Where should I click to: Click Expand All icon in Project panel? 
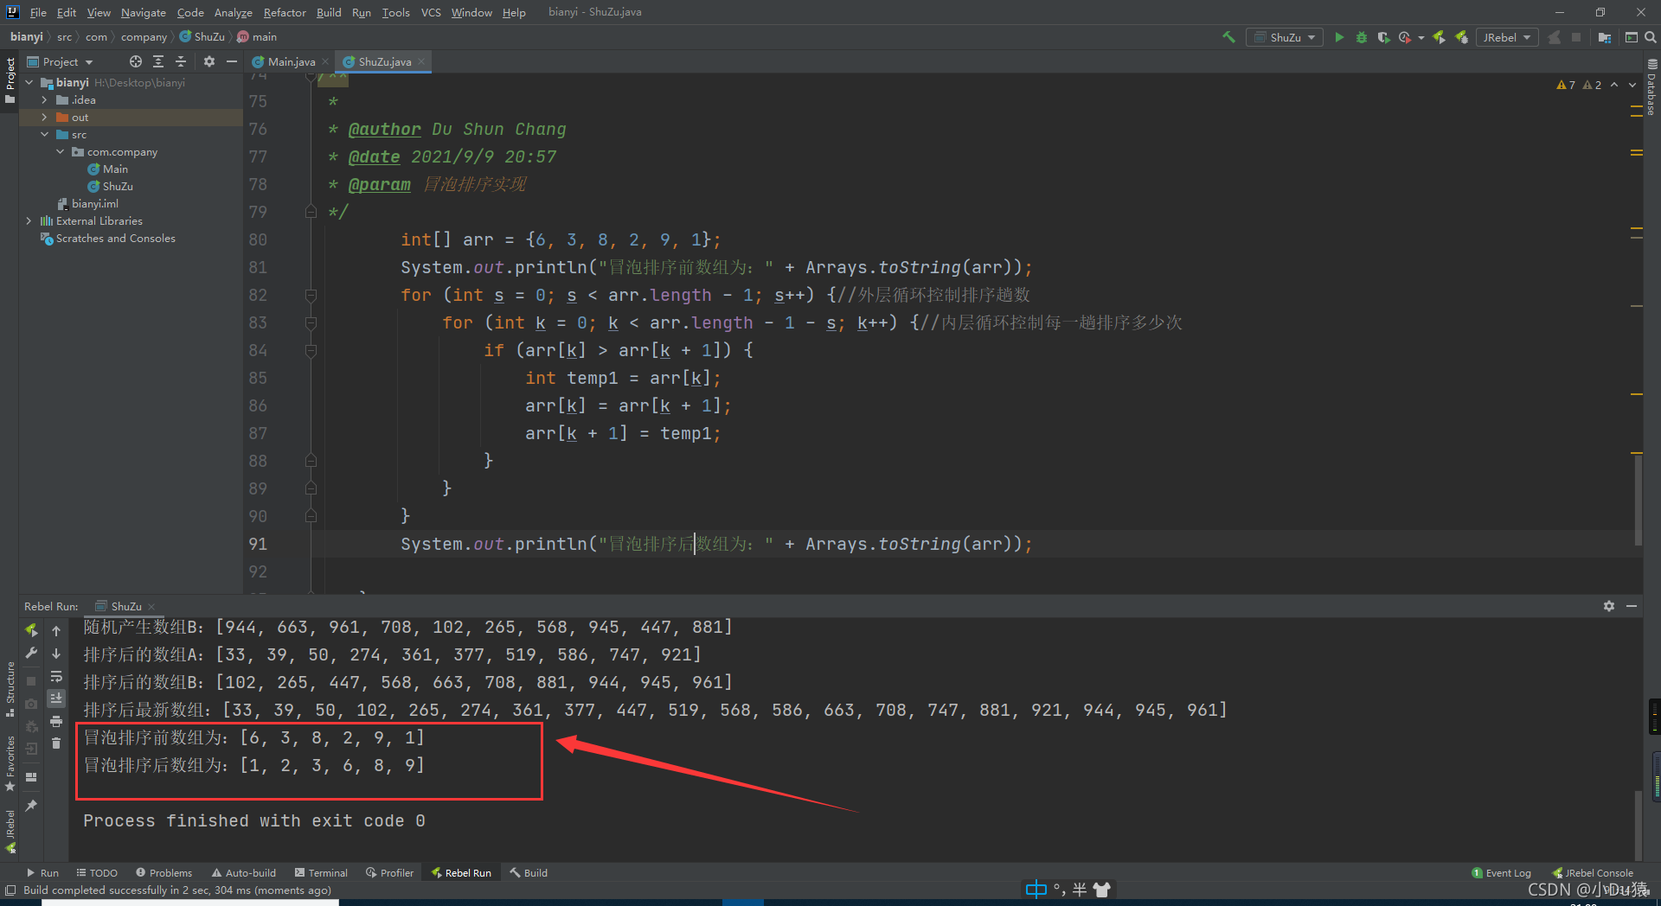pos(158,61)
